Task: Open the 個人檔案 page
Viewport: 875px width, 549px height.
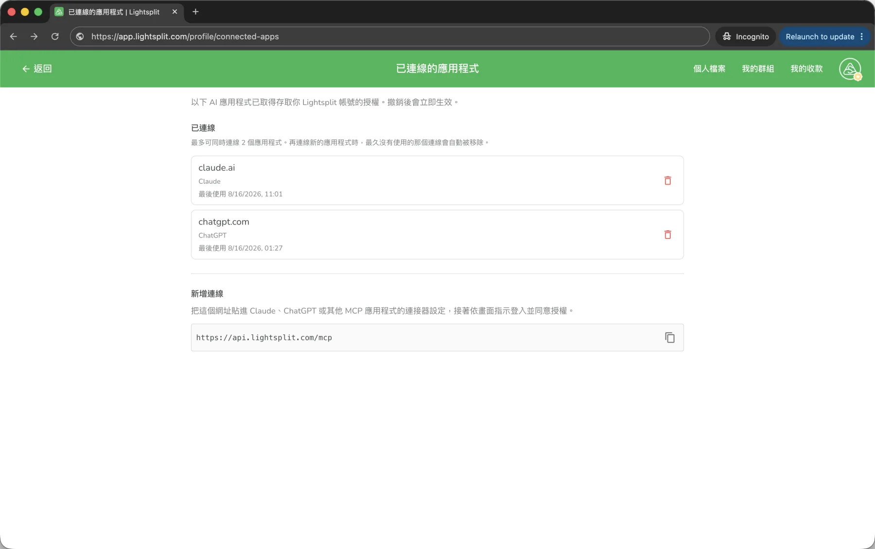Action: coord(709,69)
